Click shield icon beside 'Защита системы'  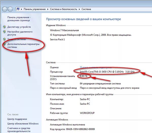(4, 39)
